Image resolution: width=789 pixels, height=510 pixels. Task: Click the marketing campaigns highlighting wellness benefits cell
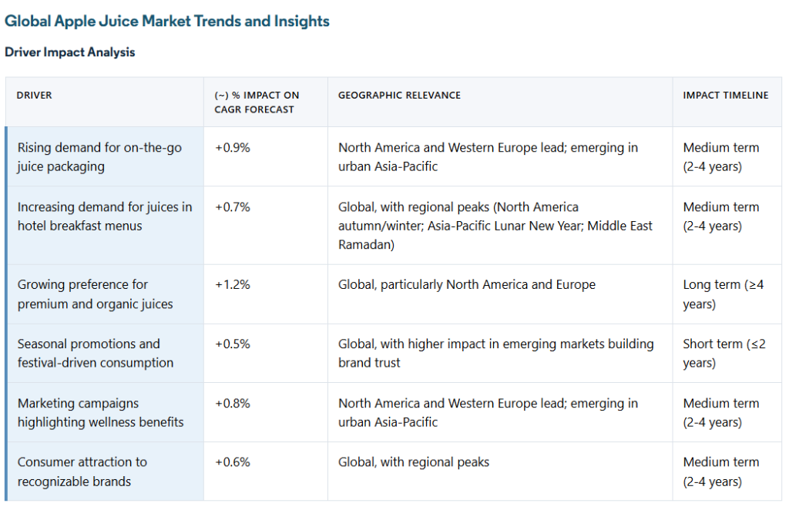pyautogui.click(x=101, y=412)
